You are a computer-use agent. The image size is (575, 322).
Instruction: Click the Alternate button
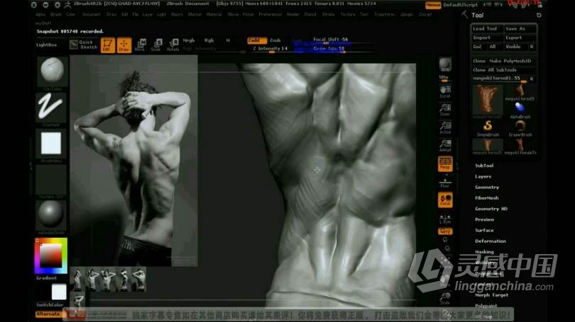(48, 314)
